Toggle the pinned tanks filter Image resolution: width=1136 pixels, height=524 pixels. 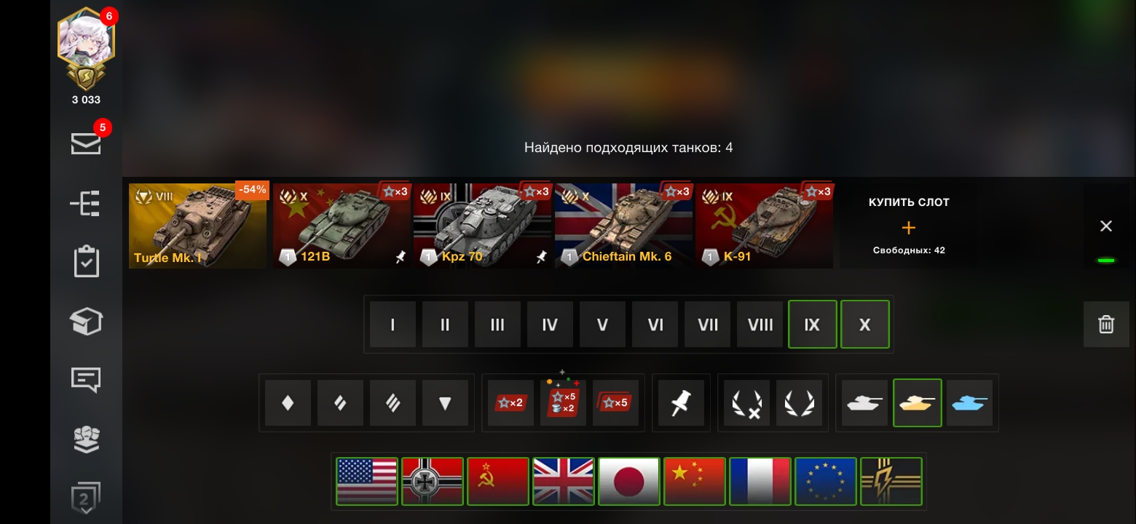click(x=681, y=402)
